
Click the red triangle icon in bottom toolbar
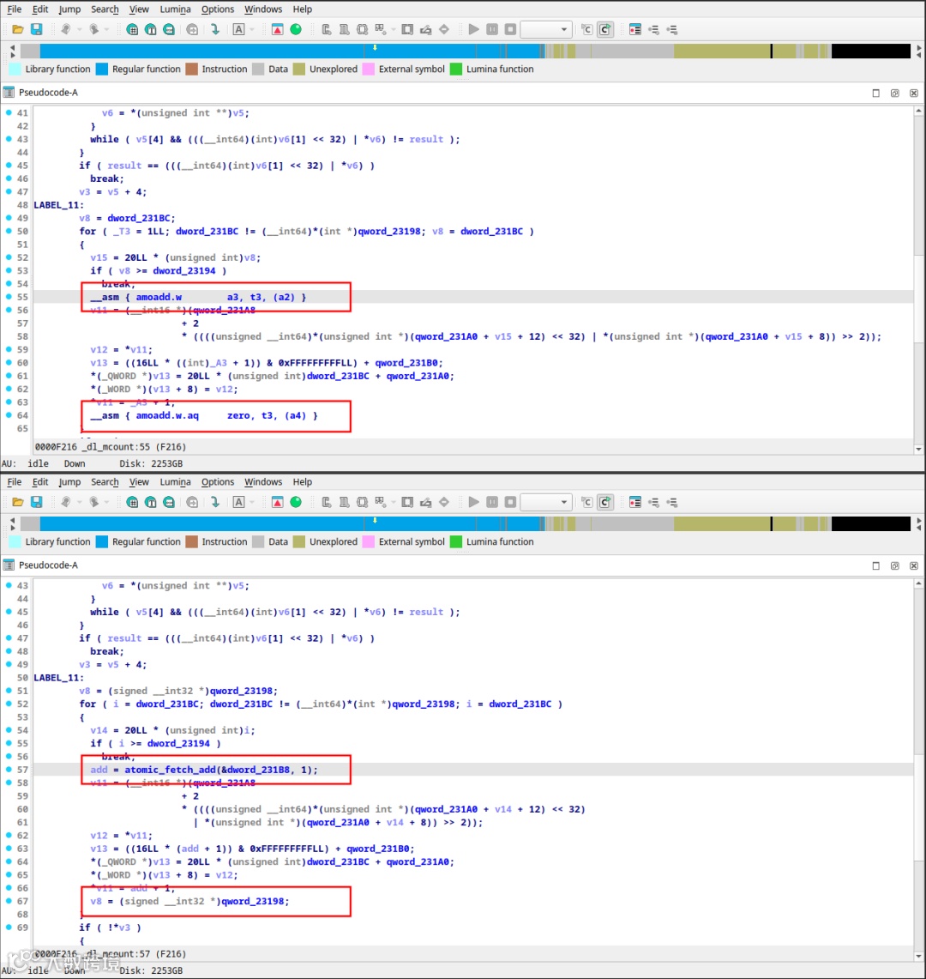point(278,502)
